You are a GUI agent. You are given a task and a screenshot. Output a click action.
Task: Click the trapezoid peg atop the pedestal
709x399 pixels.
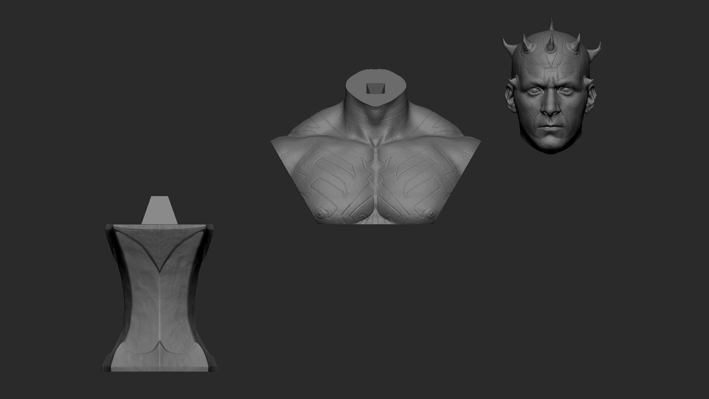[x=160, y=210]
